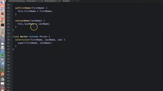Image resolution: width=163 pixels, height=91 pixels.
Task: Click line number 34 in the gutter
Action: click(8, 53)
